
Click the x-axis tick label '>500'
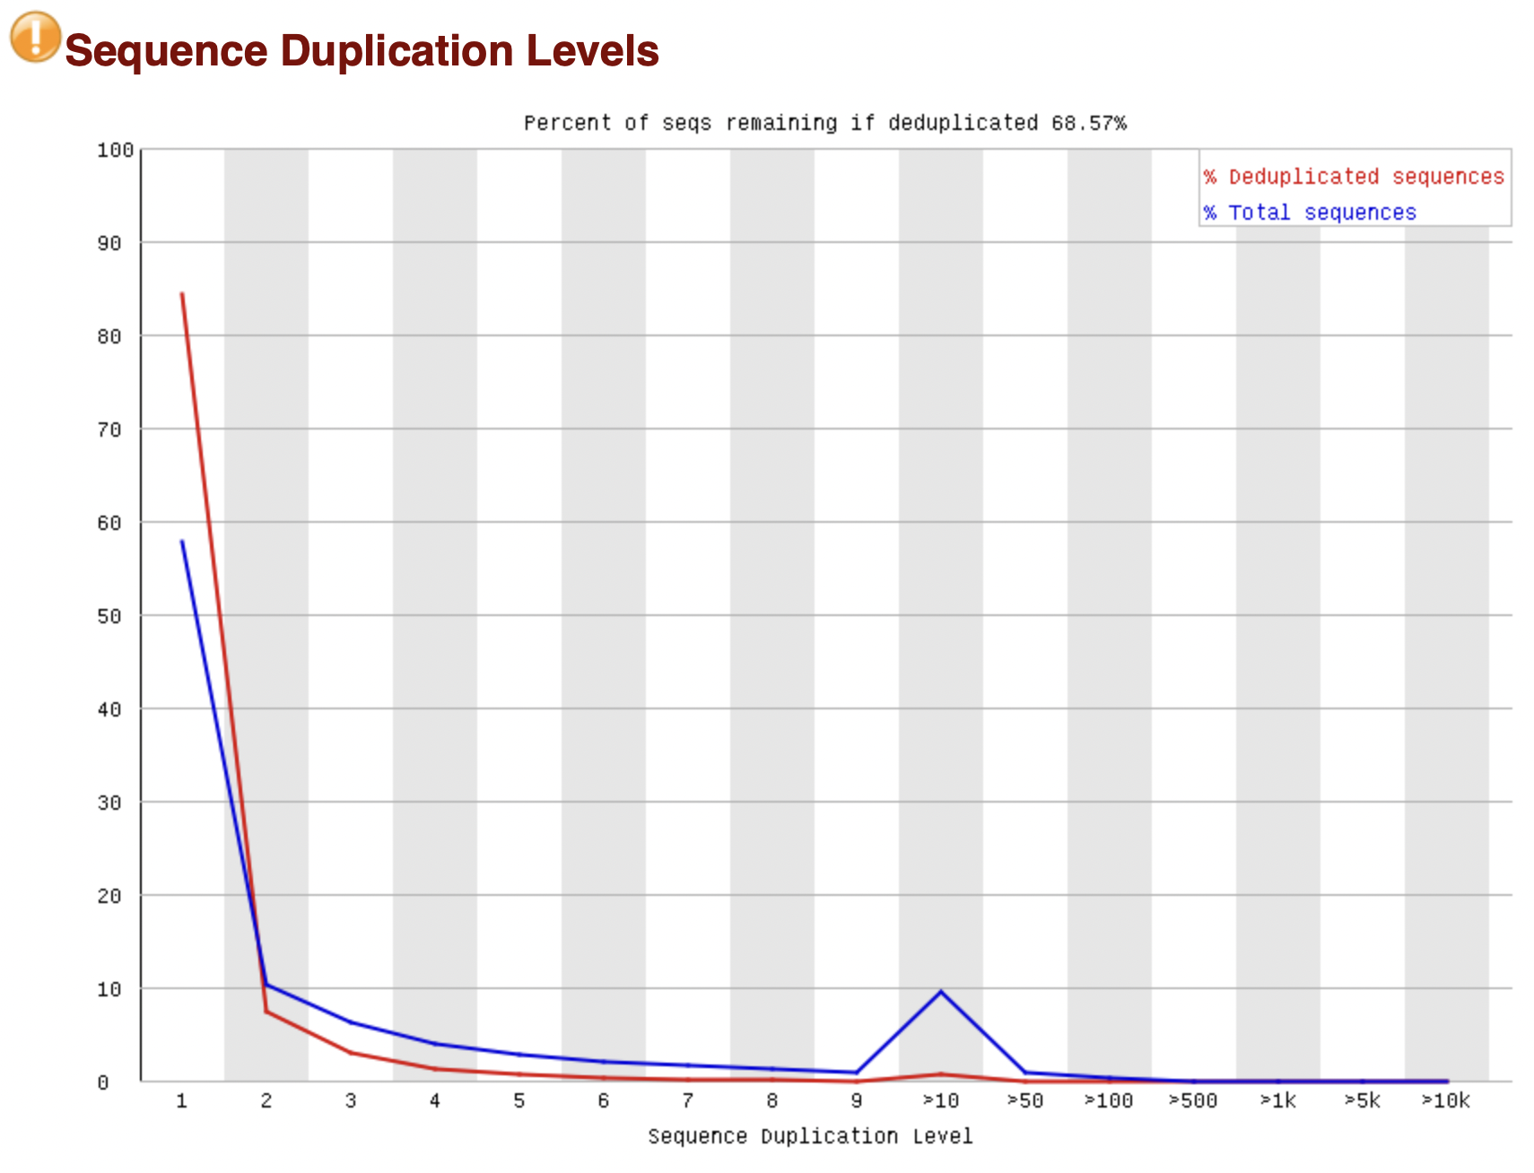point(1193,1100)
